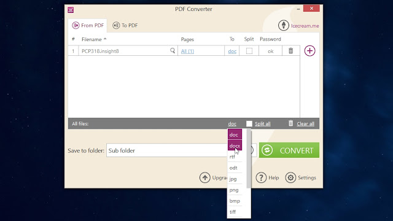The width and height of the screenshot is (393, 221).
Task: Click the Clear all link
Action: tap(305, 124)
